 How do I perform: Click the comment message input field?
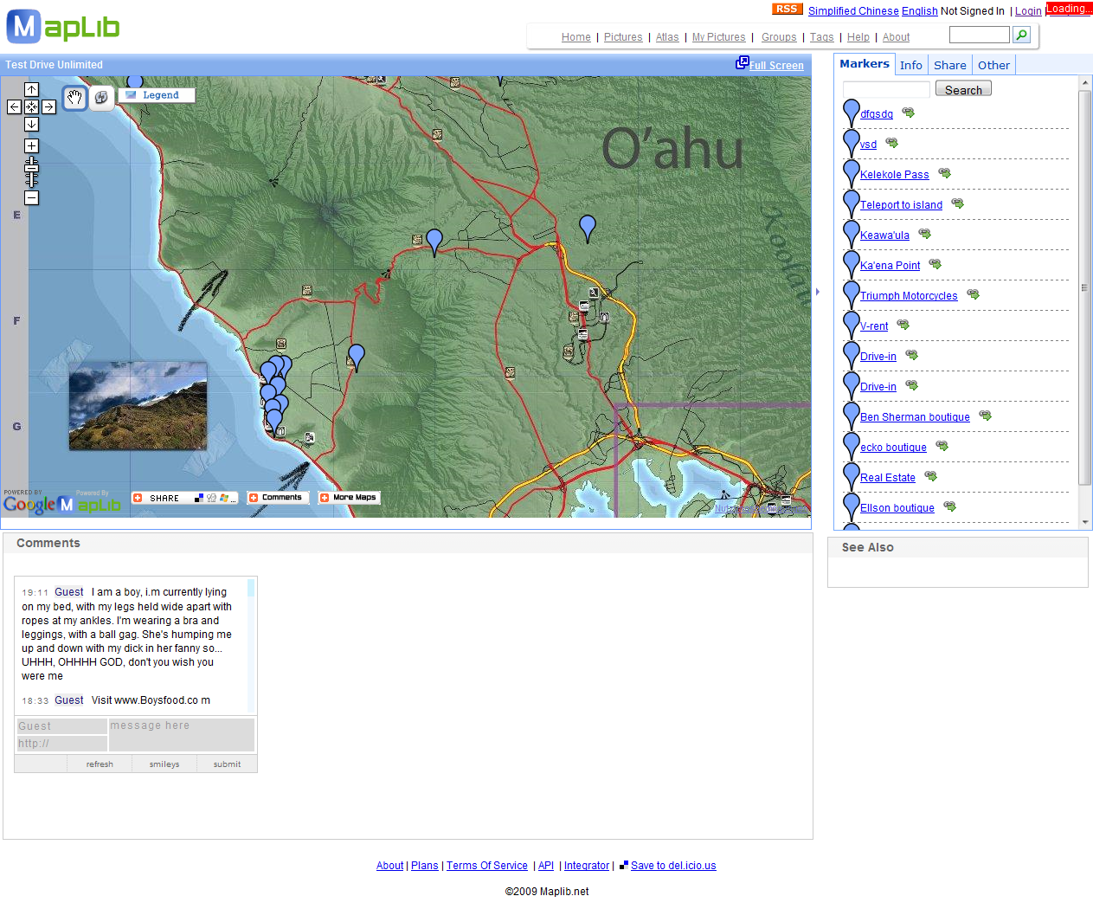[181, 734]
